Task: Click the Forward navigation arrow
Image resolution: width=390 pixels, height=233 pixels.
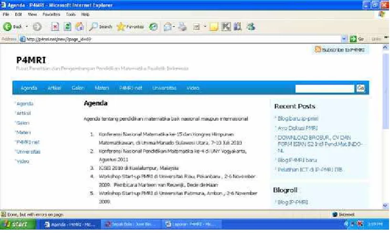Action: (x=37, y=27)
